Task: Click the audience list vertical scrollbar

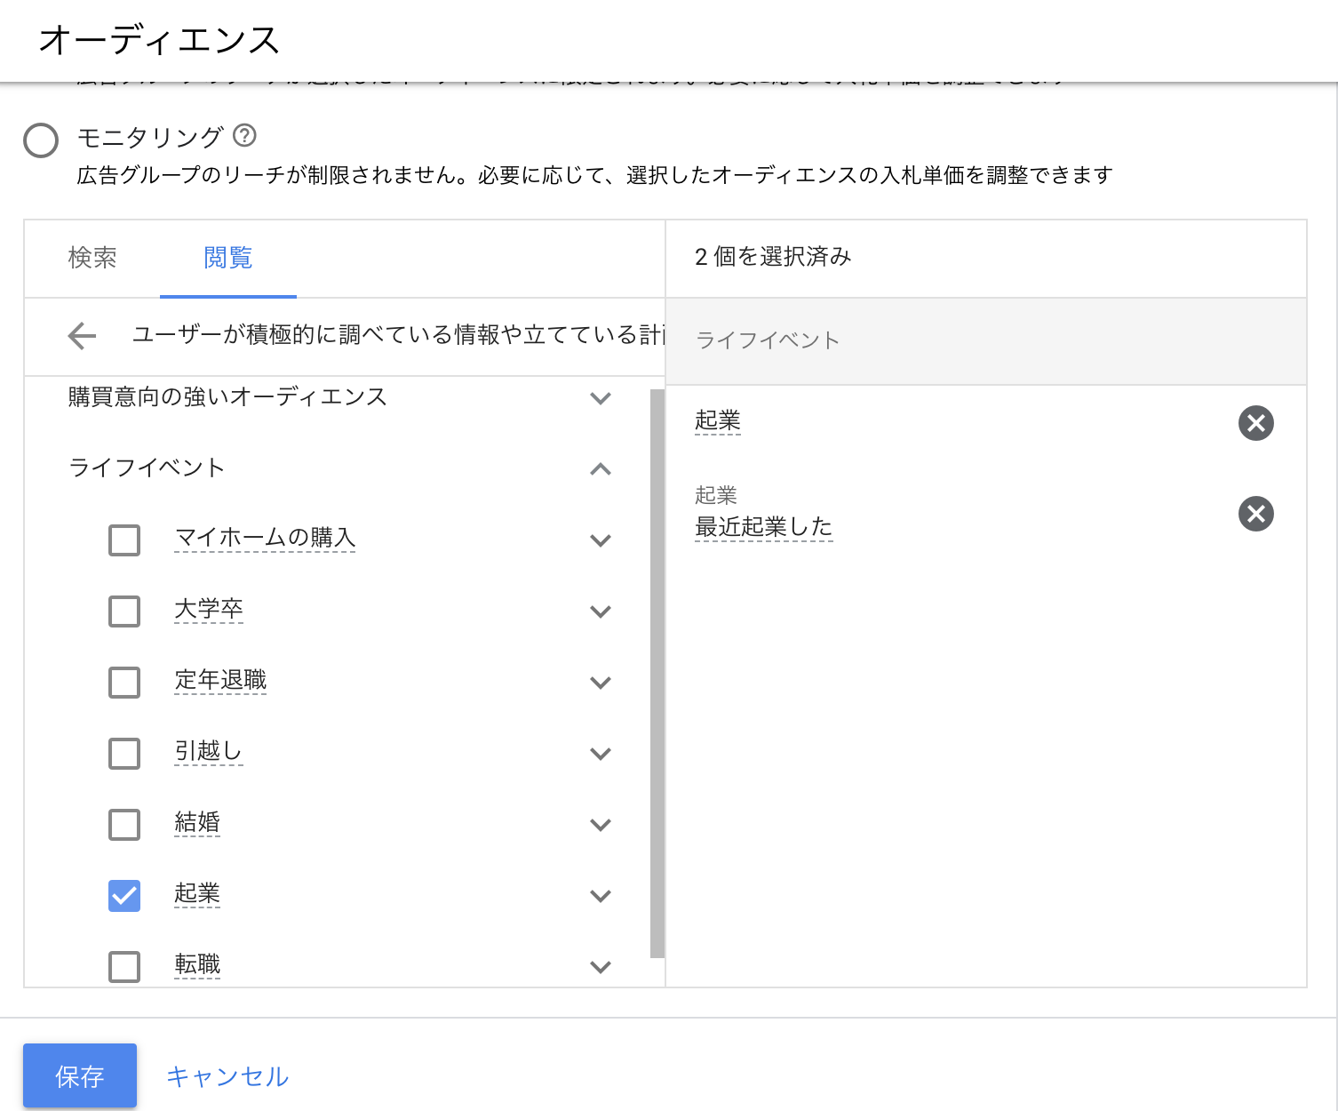Action: [657, 673]
